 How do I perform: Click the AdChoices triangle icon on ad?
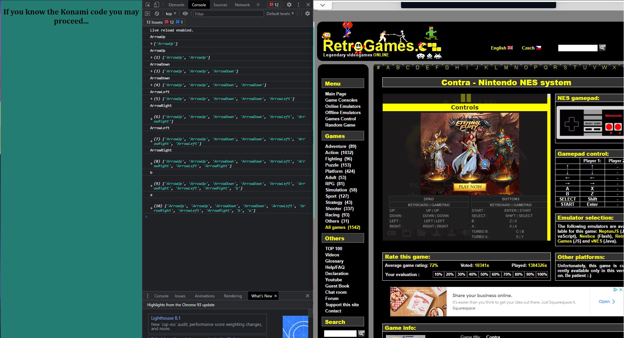pos(615,289)
